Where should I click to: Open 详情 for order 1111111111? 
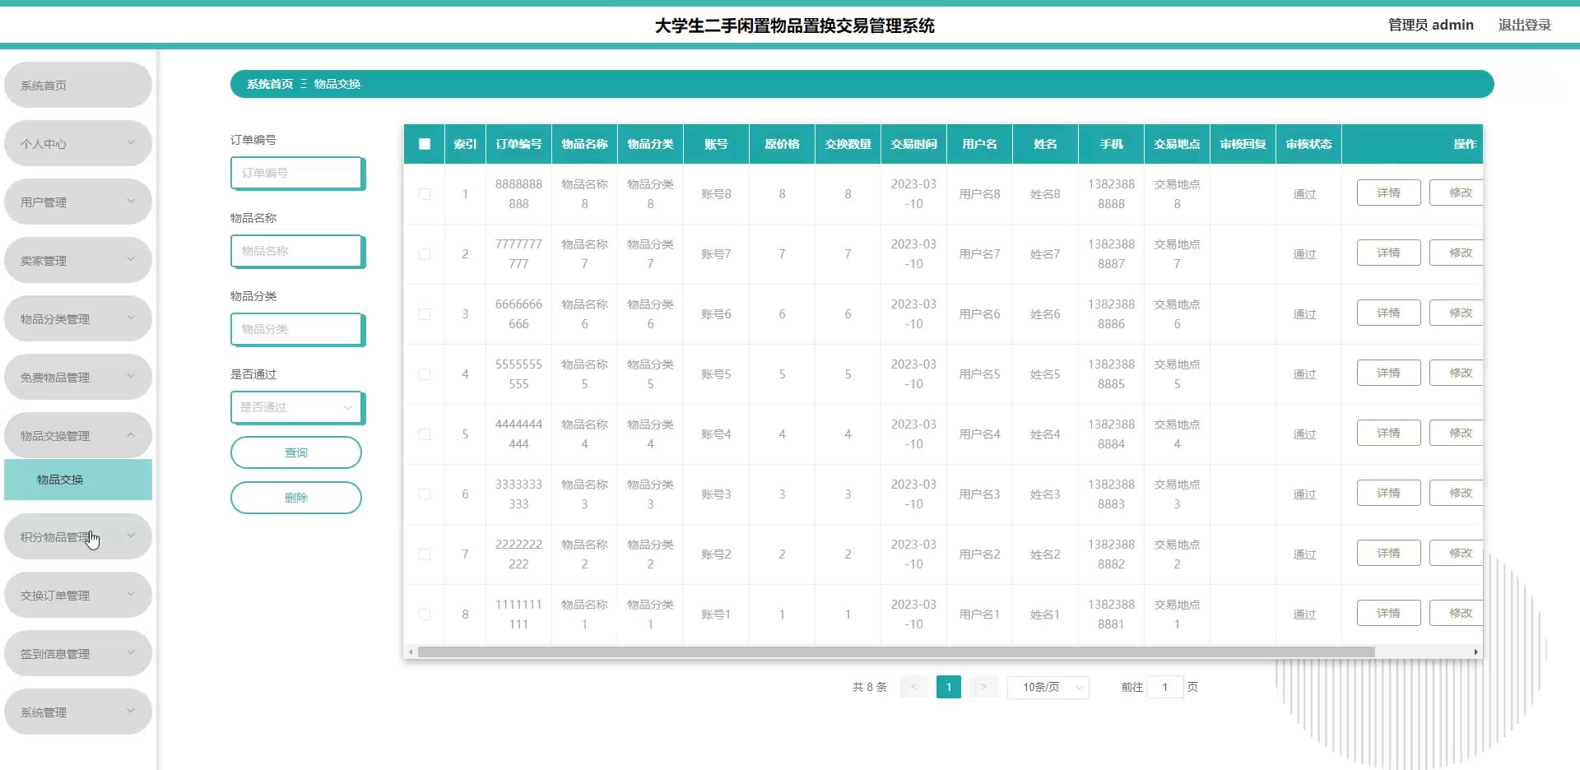(1389, 613)
